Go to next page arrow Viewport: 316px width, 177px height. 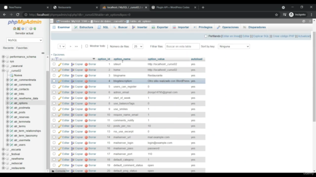[70, 47]
